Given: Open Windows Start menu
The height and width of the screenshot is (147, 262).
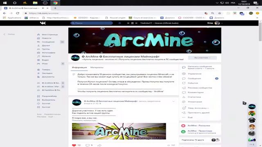Looking at the screenshot, I should [x=5, y=3].
